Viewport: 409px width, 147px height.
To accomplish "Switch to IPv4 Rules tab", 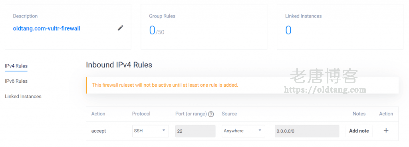I will (x=16, y=66).
